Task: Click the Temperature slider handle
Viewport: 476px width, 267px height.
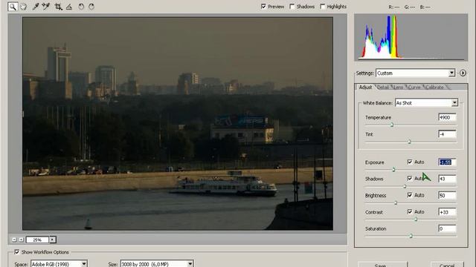Action: pyautogui.click(x=392, y=125)
